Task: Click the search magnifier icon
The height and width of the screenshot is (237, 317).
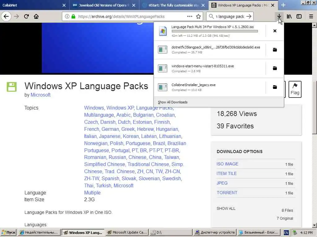Action: 211,17
